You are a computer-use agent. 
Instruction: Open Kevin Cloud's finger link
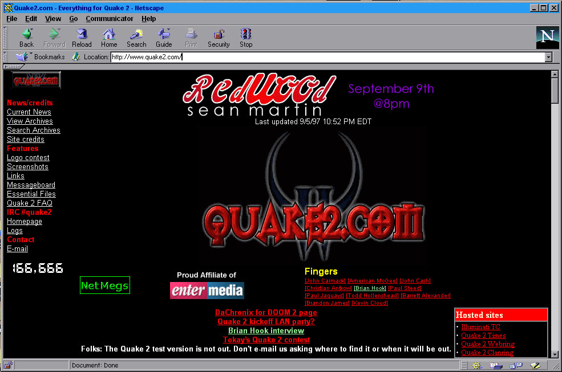pos(370,303)
